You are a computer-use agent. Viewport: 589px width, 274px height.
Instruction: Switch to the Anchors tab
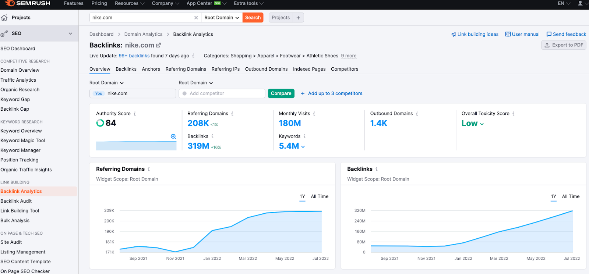151,69
